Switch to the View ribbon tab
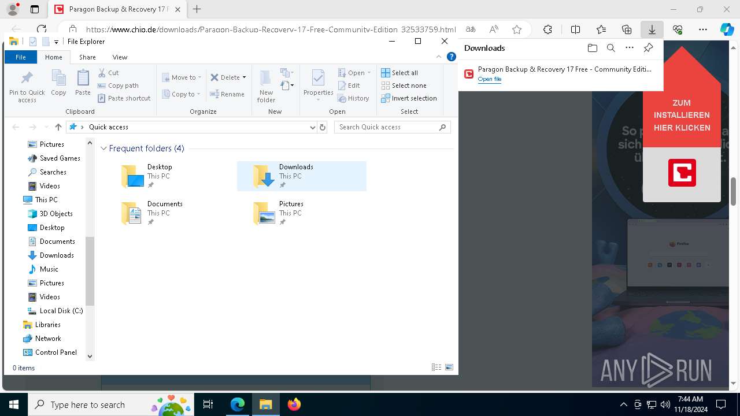The width and height of the screenshot is (740, 416). tap(120, 57)
